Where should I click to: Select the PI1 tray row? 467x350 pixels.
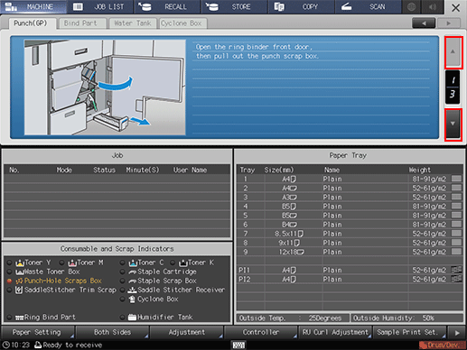[x=350, y=271]
